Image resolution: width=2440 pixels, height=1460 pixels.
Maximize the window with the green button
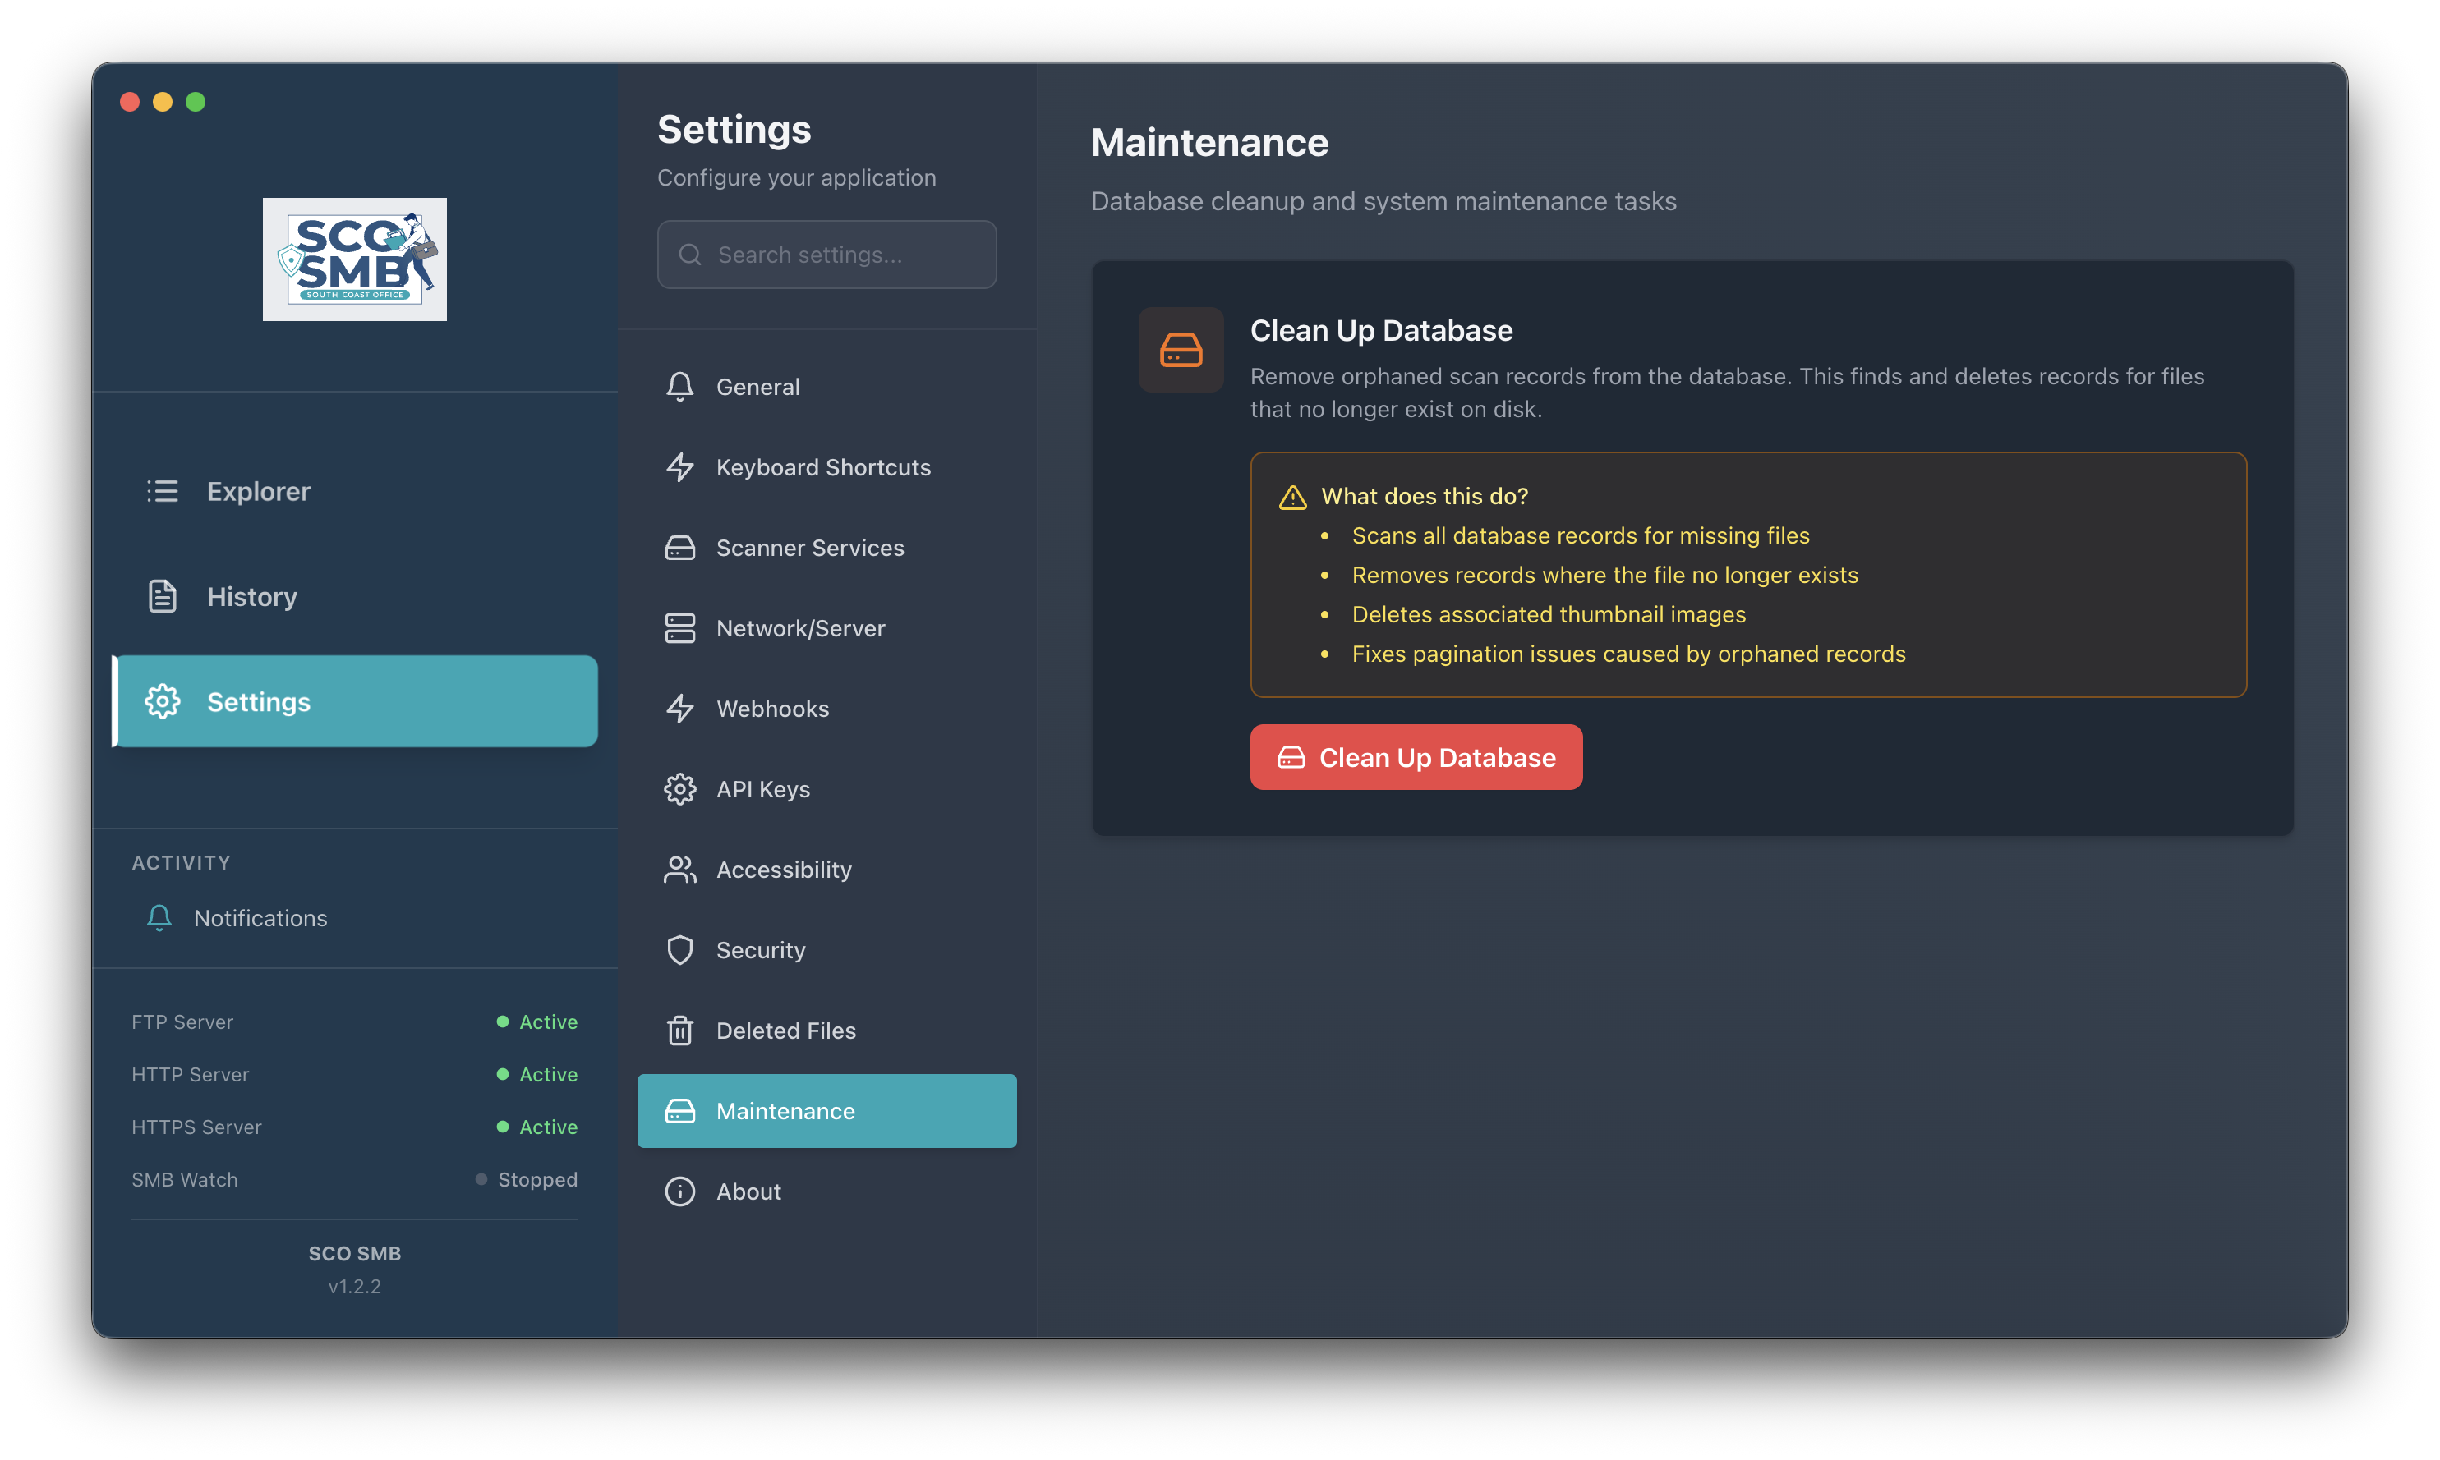click(196, 103)
